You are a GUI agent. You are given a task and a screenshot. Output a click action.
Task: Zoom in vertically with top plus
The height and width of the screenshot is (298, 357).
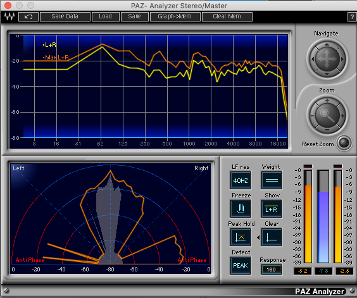327,101
